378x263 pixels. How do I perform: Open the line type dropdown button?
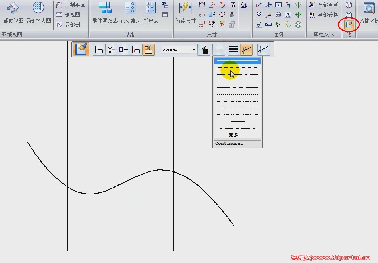pos(218,50)
